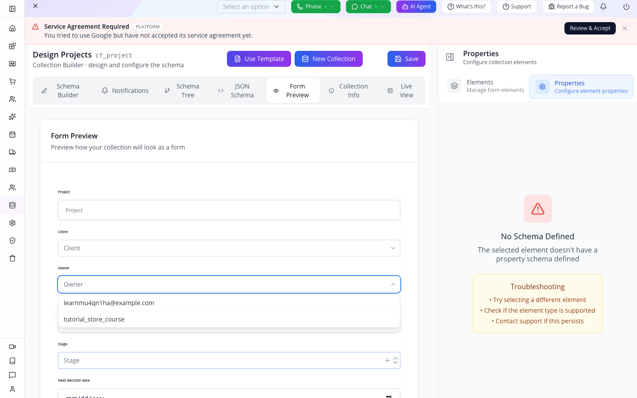Viewport: 637px width, 398px height.
Task: Click the shield security sidebar icon
Action: pyautogui.click(x=12, y=241)
